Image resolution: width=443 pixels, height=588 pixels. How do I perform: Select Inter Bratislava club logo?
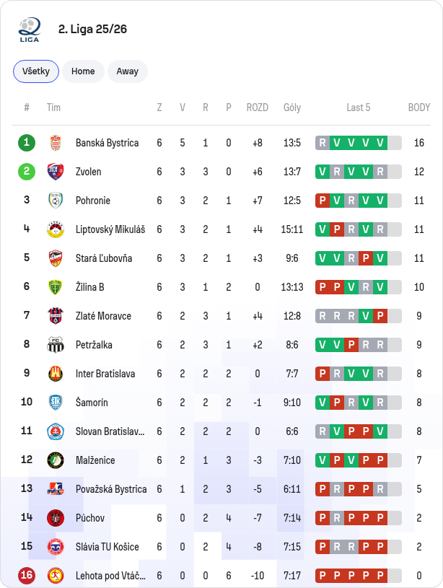tap(56, 374)
